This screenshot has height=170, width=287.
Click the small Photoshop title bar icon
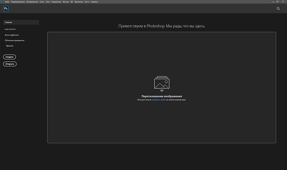[x=2, y=2]
